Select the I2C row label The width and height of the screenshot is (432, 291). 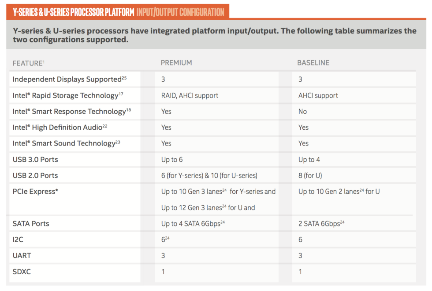tap(18, 240)
